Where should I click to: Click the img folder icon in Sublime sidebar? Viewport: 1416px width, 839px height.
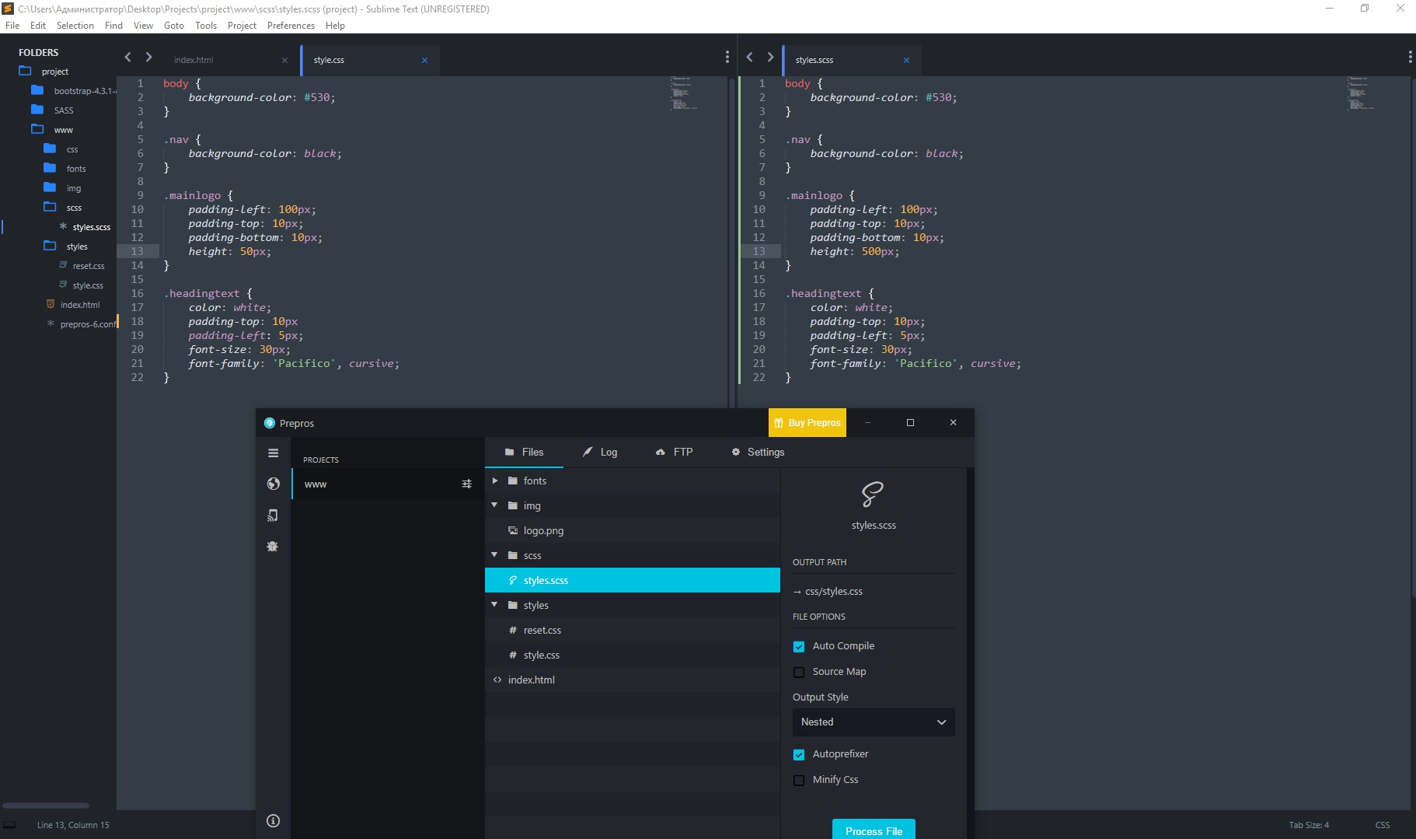point(50,187)
